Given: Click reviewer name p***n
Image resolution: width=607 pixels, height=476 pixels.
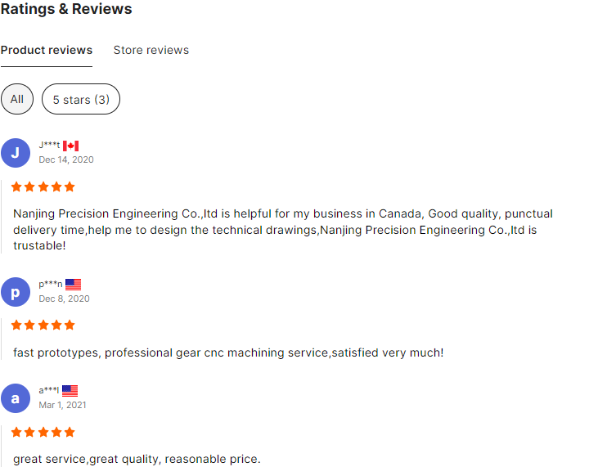Looking at the screenshot, I should (x=51, y=285).
